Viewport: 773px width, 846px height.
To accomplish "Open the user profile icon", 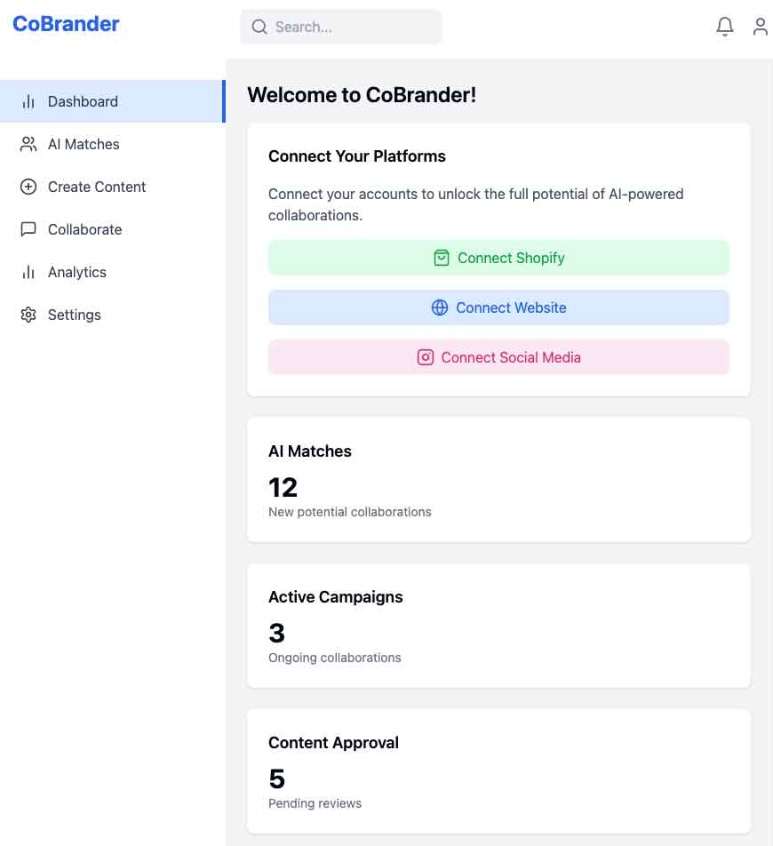I will (760, 27).
